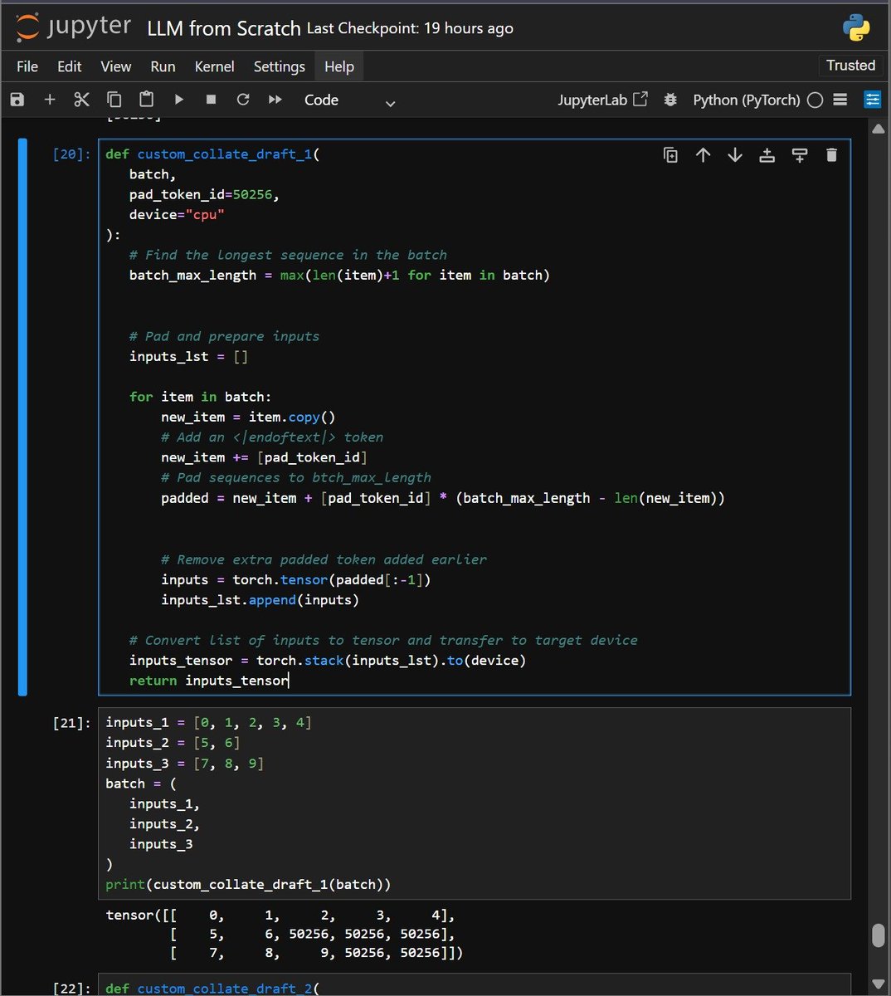Open the notebook in JupyterLab
The image size is (891, 996).
pos(602,100)
